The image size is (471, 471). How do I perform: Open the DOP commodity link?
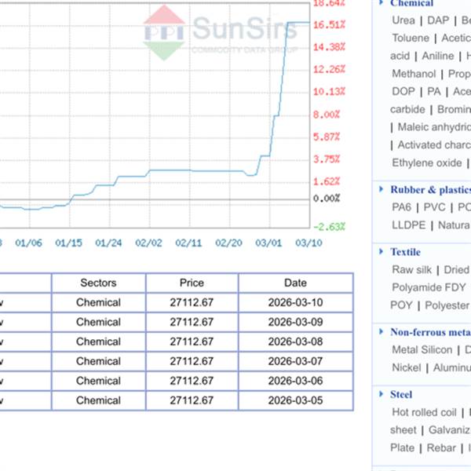click(x=403, y=91)
